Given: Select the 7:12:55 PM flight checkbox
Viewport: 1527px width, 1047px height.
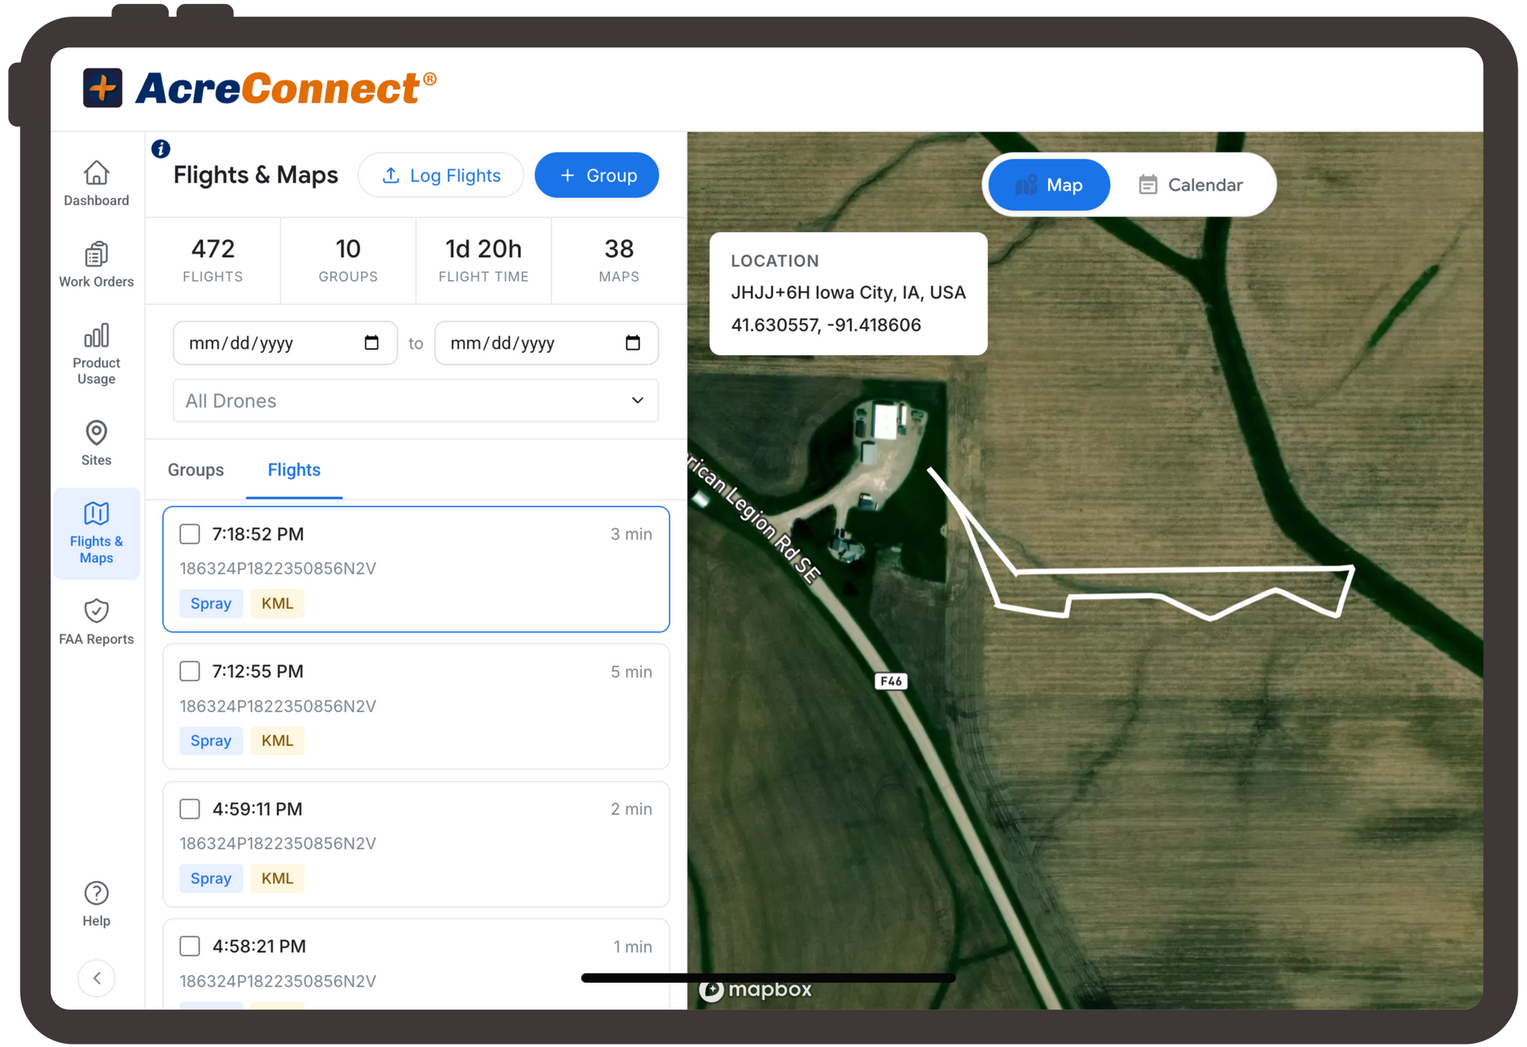Looking at the screenshot, I should click(190, 671).
